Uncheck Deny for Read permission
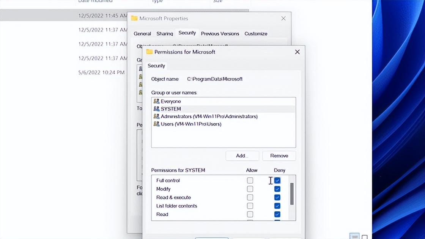The width and height of the screenshot is (425, 239). pyautogui.click(x=277, y=214)
